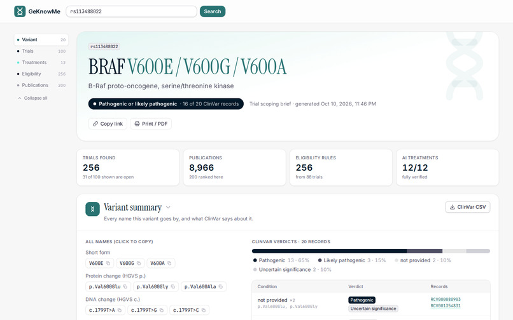Open record RCV001354831
Image resolution: width=513 pixels, height=320 pixels.
click(446, 306)
